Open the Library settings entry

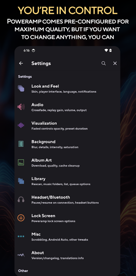tap(67, 181)
